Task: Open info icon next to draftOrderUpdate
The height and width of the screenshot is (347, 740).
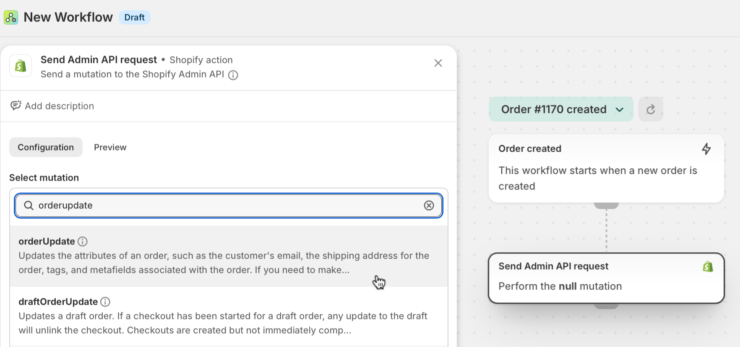Action: point(105,302)
